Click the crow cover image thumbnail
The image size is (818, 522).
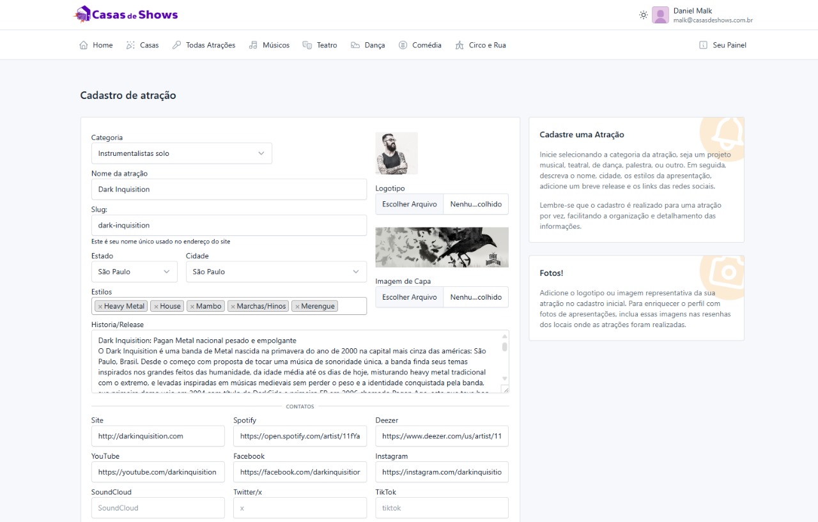(x=442, y=247)
